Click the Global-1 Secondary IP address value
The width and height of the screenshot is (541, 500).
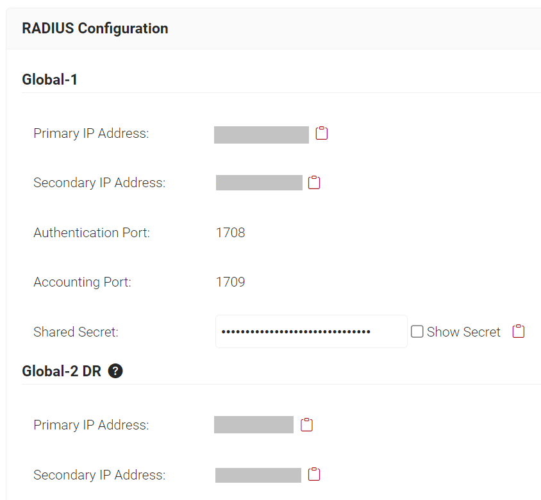coord(259,183)
